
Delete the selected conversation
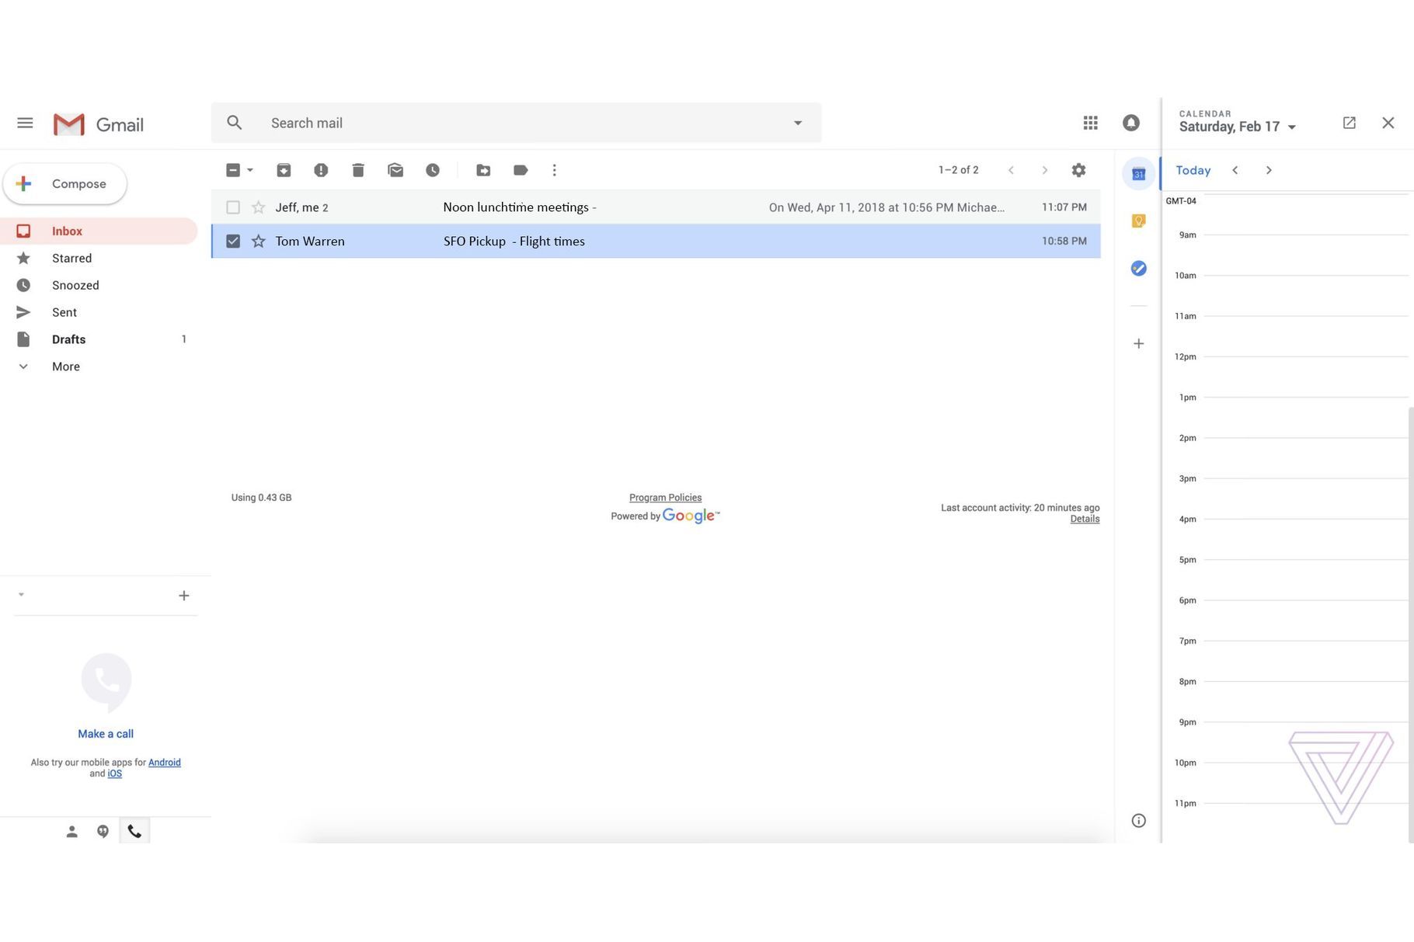[357, 170]
